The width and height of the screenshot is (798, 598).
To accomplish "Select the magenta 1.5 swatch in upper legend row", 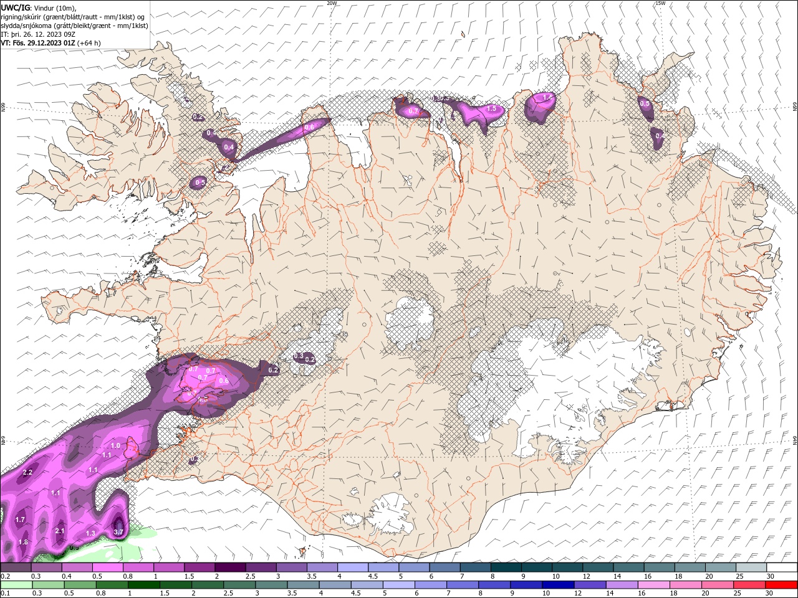I will (199, 567).
